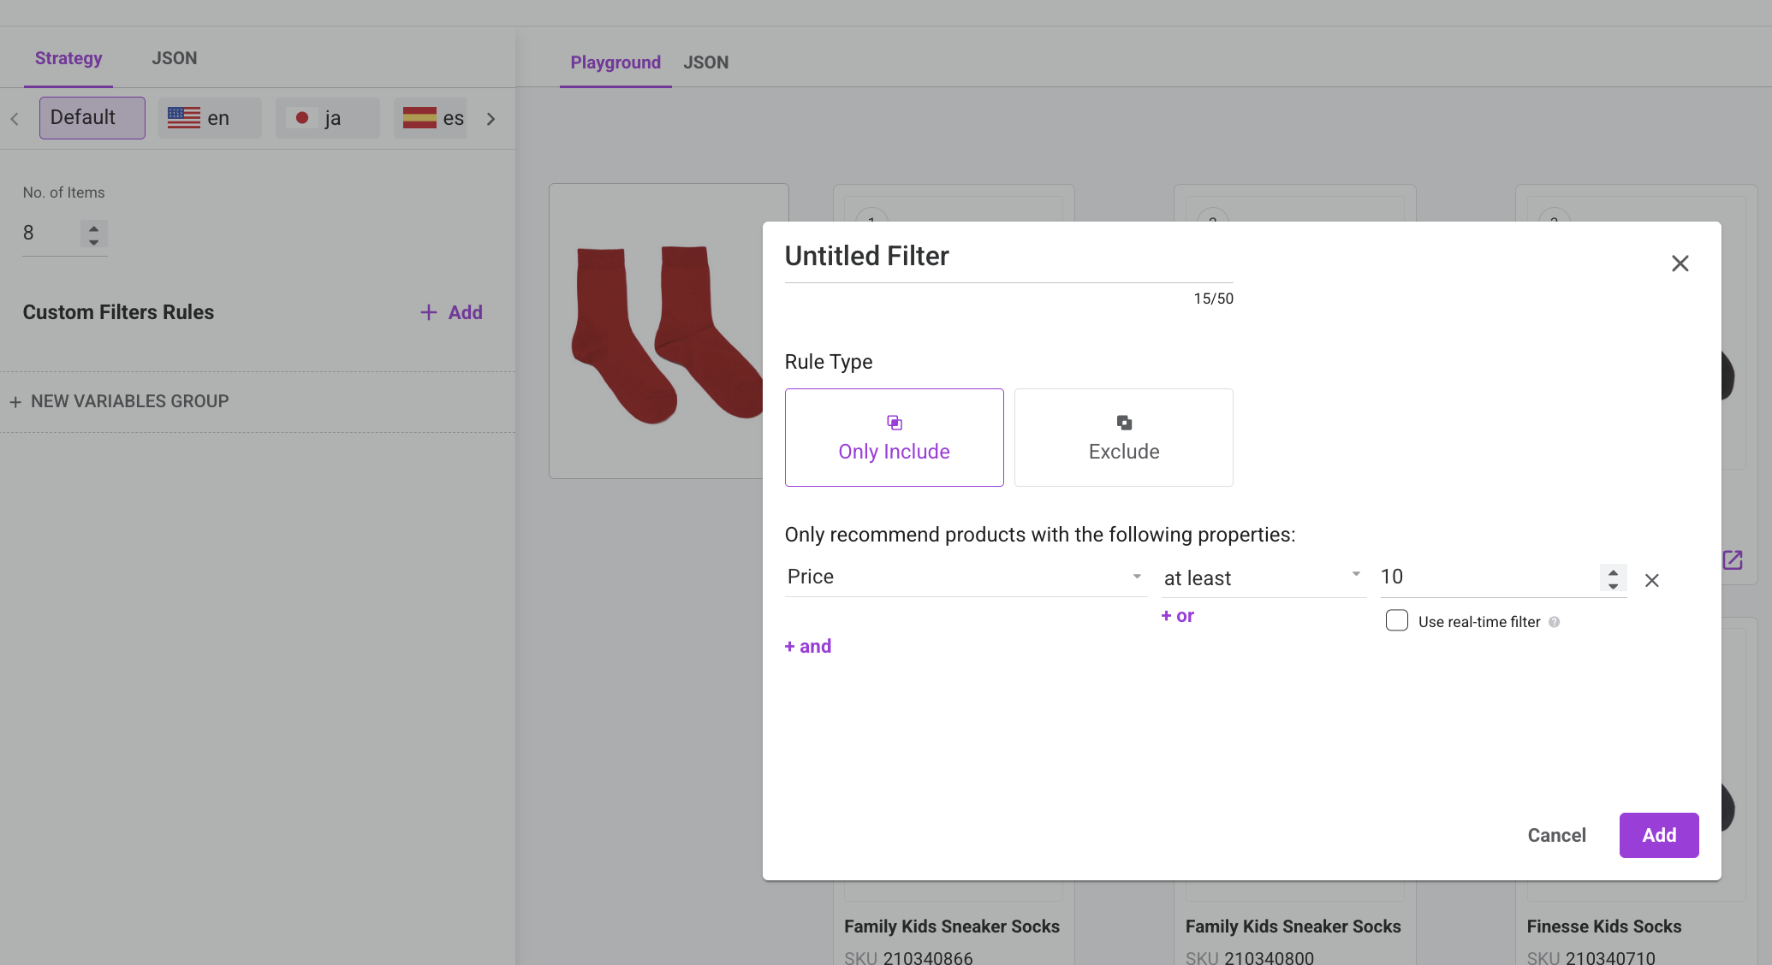Click the purple Add button in dialog
The image size is (1772, 965).
1658,835
